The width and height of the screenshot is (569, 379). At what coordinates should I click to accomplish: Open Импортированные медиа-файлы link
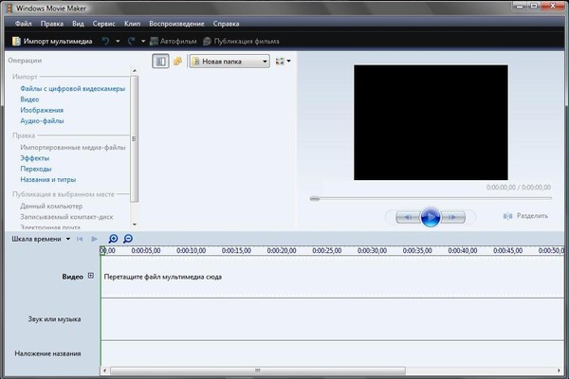(73, 147)
